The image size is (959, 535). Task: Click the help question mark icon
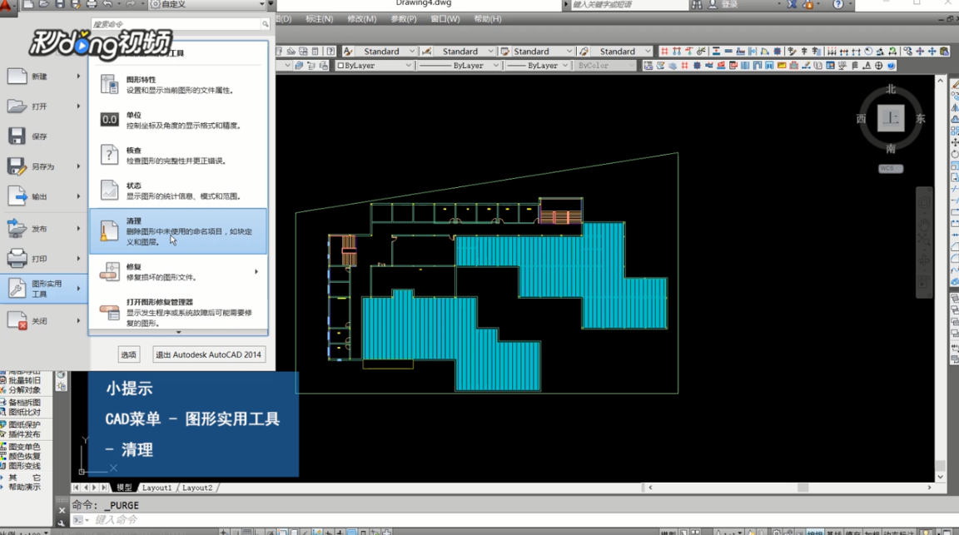click(838, 4)
